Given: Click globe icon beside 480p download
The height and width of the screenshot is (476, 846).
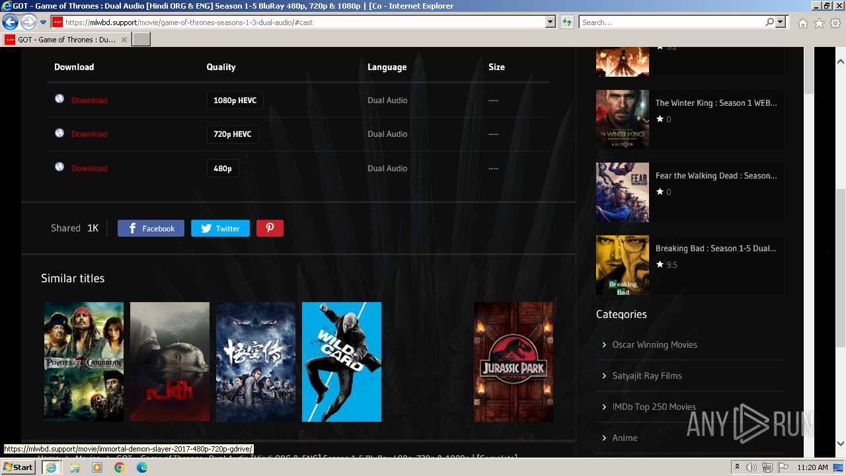Looking at the screenshot, I should [x=59, y=167].
